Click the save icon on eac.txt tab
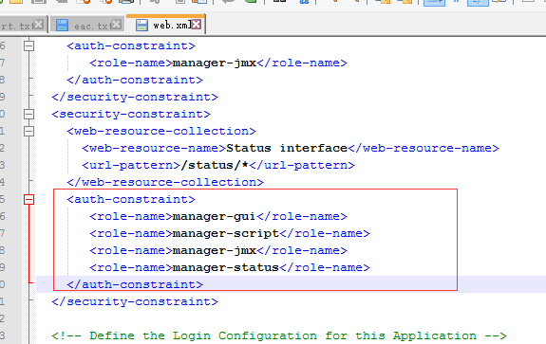Viewport: 546px width, 344px height. point(62,25)
